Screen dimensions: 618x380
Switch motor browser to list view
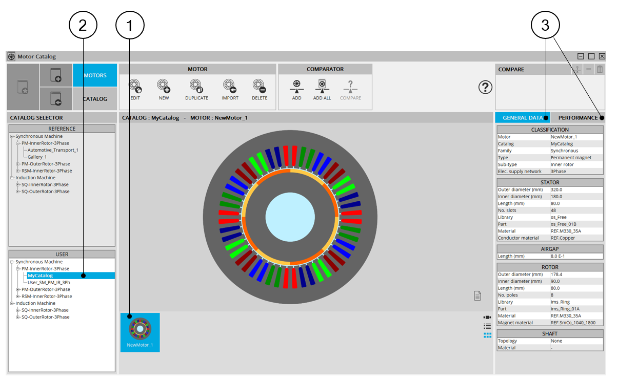coord(487,326)
